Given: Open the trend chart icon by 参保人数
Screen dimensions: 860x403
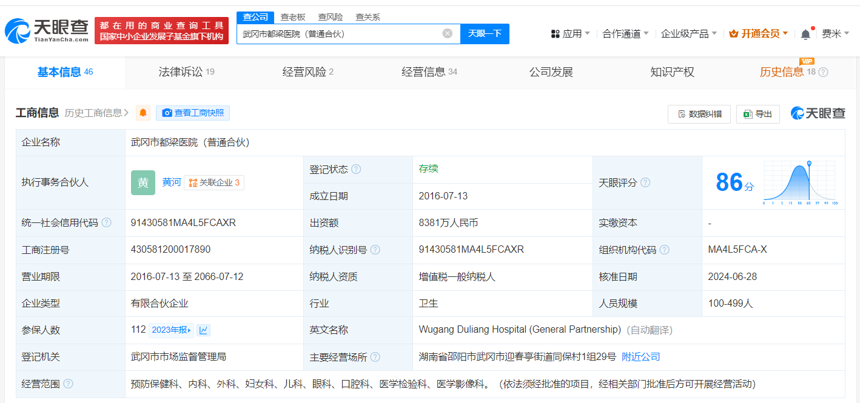Looking at the screenshot, I should [x=204, y=330].
